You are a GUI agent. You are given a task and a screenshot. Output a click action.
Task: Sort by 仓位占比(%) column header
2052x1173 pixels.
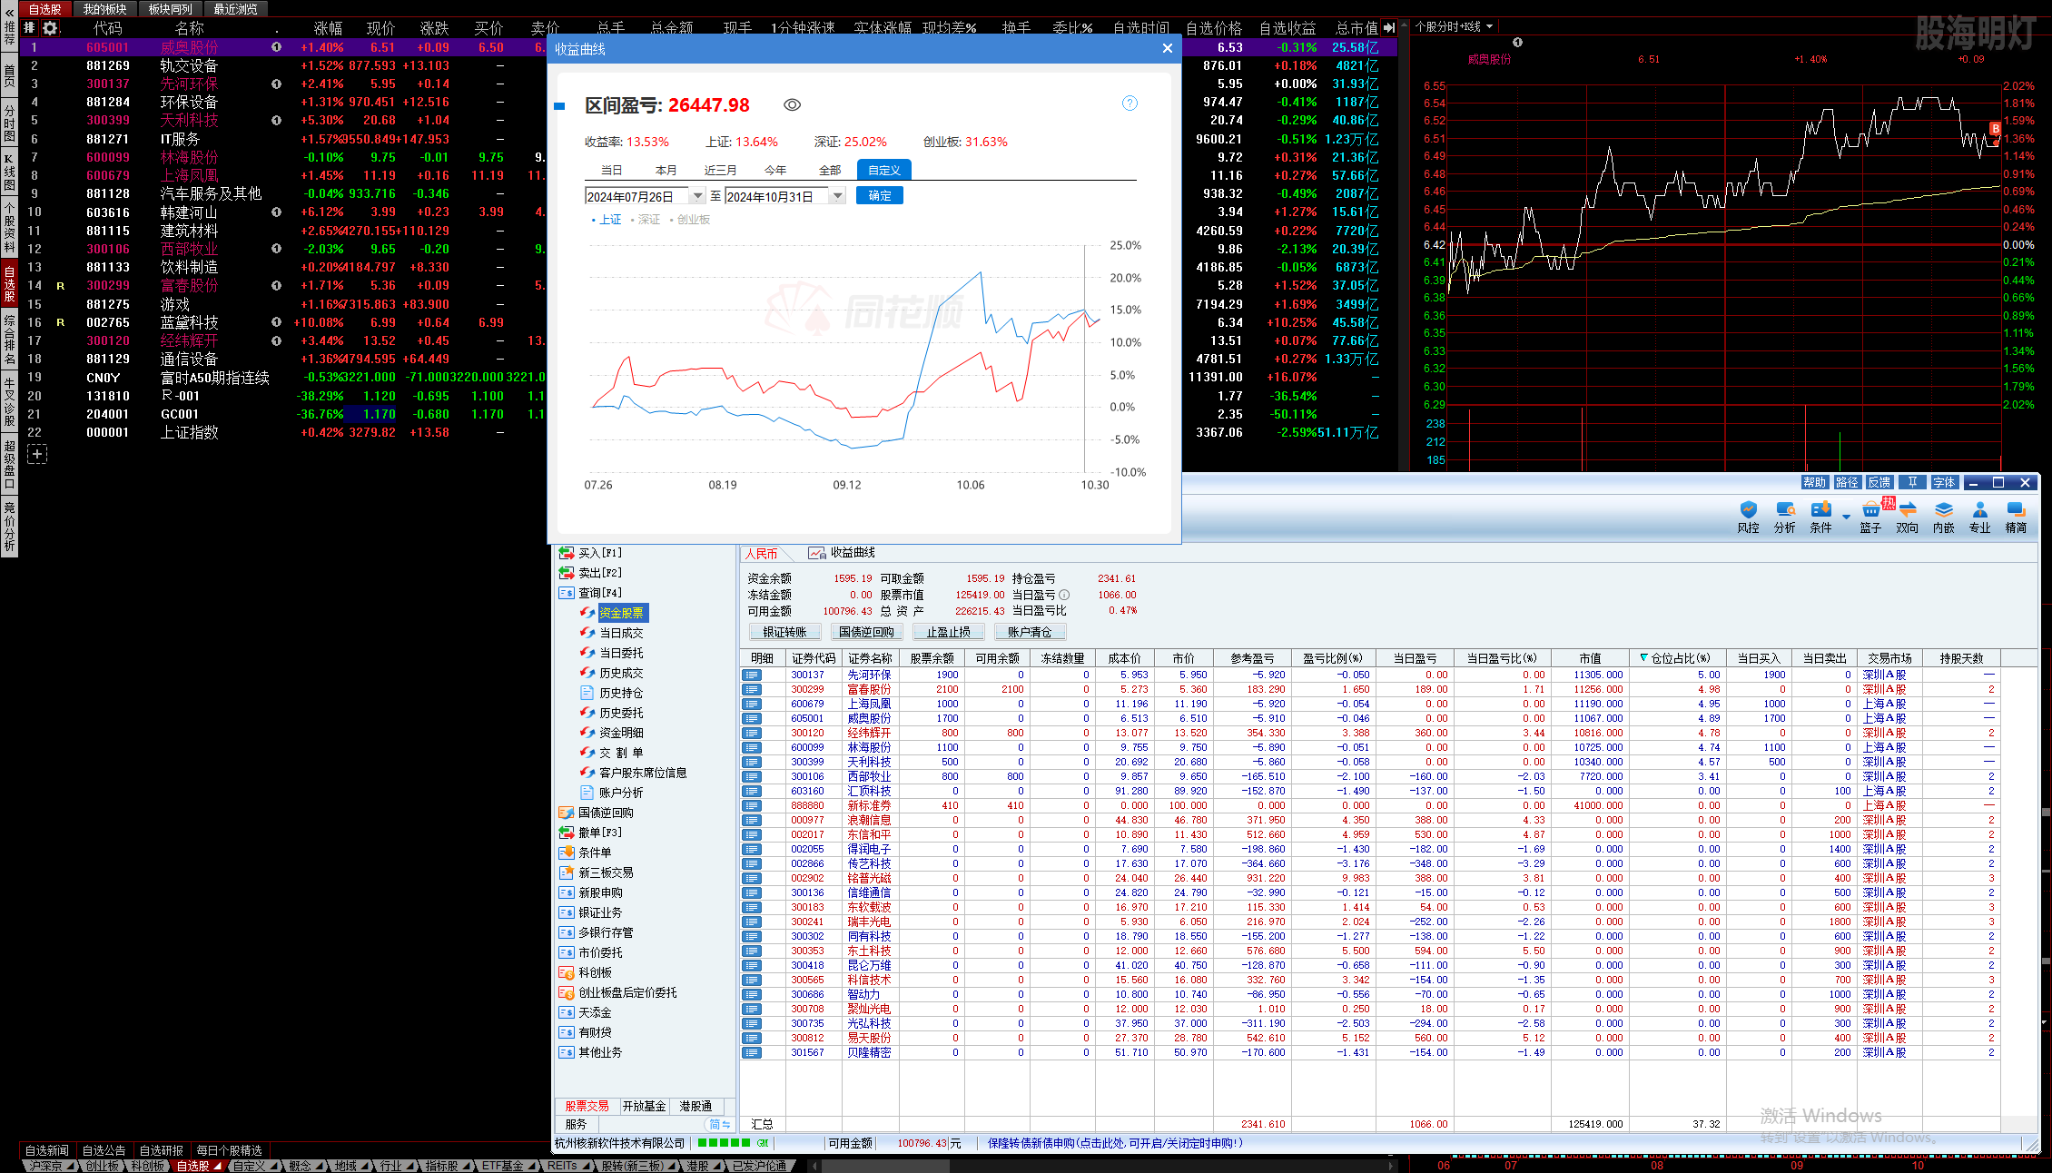click(1680, 658)
